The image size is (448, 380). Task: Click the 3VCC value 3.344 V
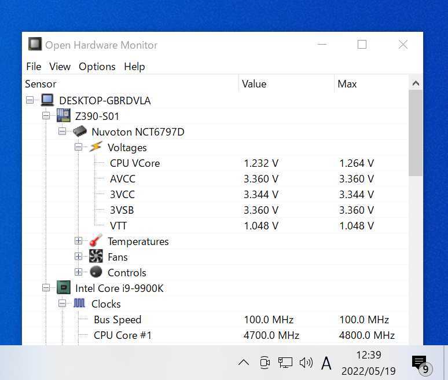coord(261,195)
